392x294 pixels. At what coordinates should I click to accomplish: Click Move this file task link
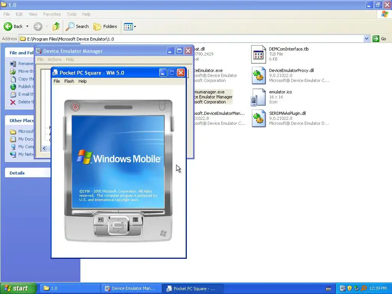click(26, 71)
